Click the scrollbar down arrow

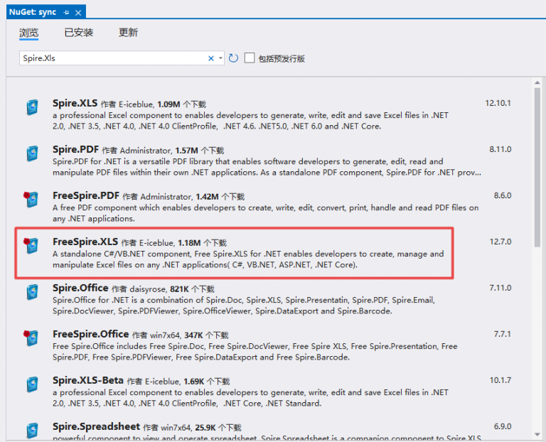(x=537, y=434)
